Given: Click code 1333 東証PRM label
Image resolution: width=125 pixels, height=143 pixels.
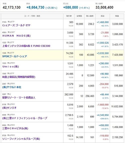Looking at the screenshot, I should click(x=8, y=63).
